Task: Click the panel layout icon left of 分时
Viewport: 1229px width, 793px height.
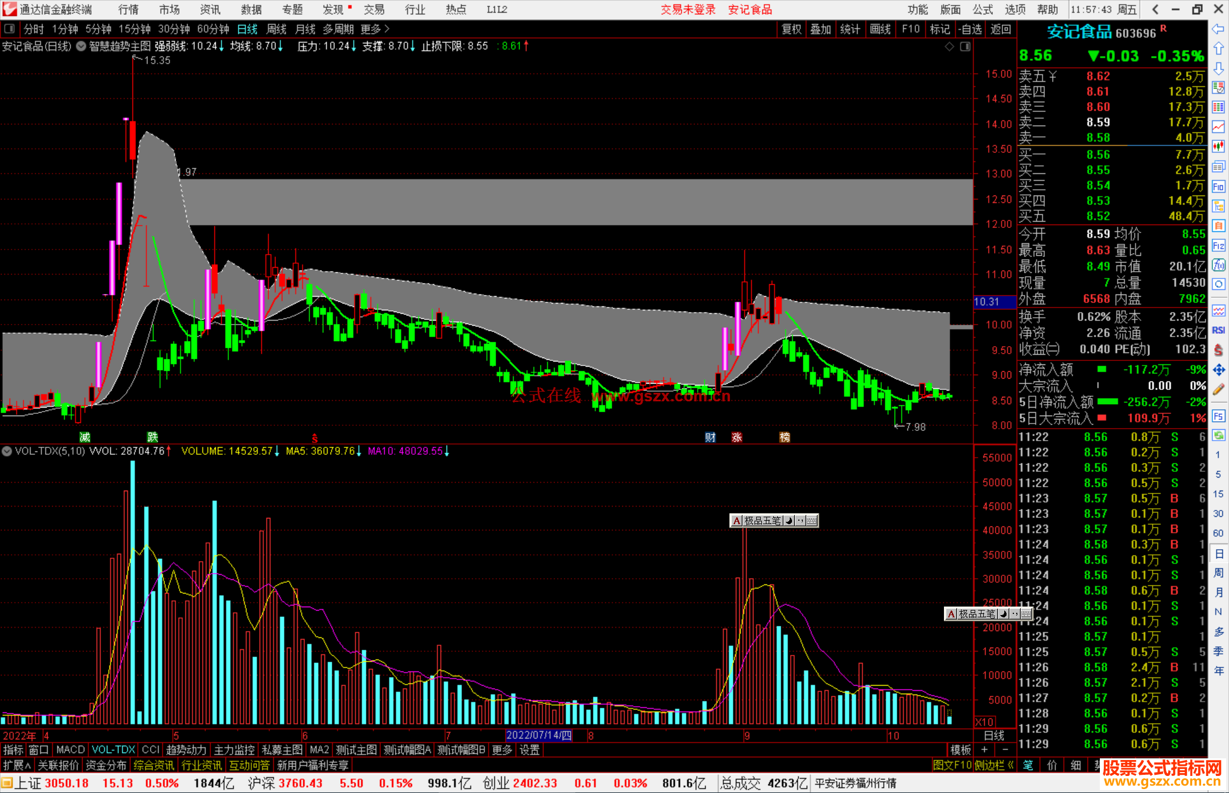Action: click(x=9, y=28)
